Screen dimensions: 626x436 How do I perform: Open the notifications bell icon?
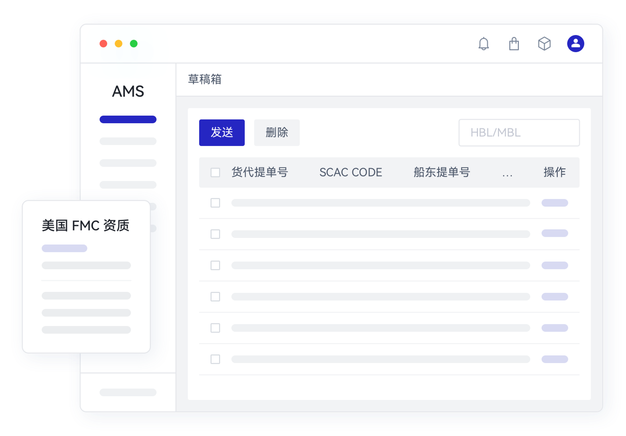pyautogui.click(x=484, y=44)
